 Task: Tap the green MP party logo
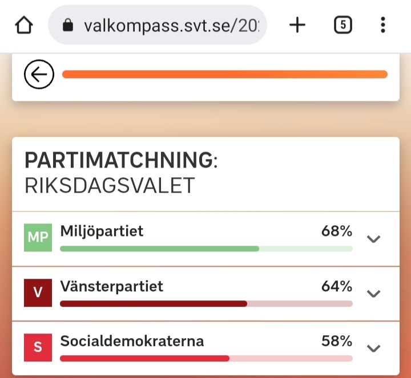[38, 238]
